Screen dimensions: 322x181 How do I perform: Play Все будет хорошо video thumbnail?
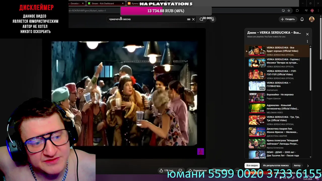coord(257,51)
